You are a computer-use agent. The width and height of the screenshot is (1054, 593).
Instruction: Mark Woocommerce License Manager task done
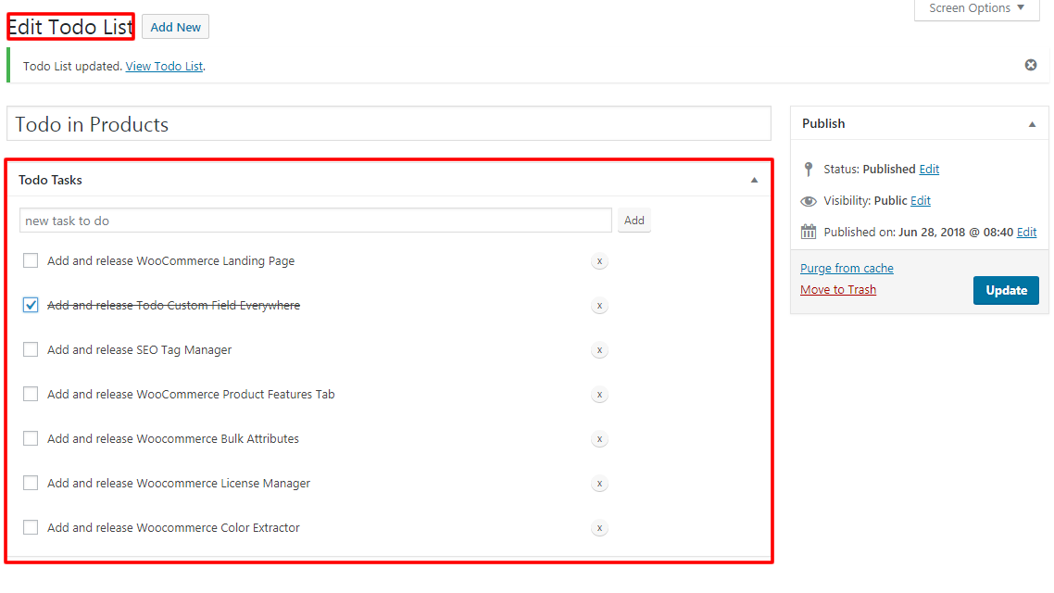(x=31, y=483)
